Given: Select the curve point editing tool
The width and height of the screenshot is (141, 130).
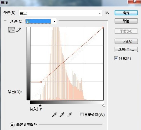Looking at the screenshot, I should coord(12,30).
